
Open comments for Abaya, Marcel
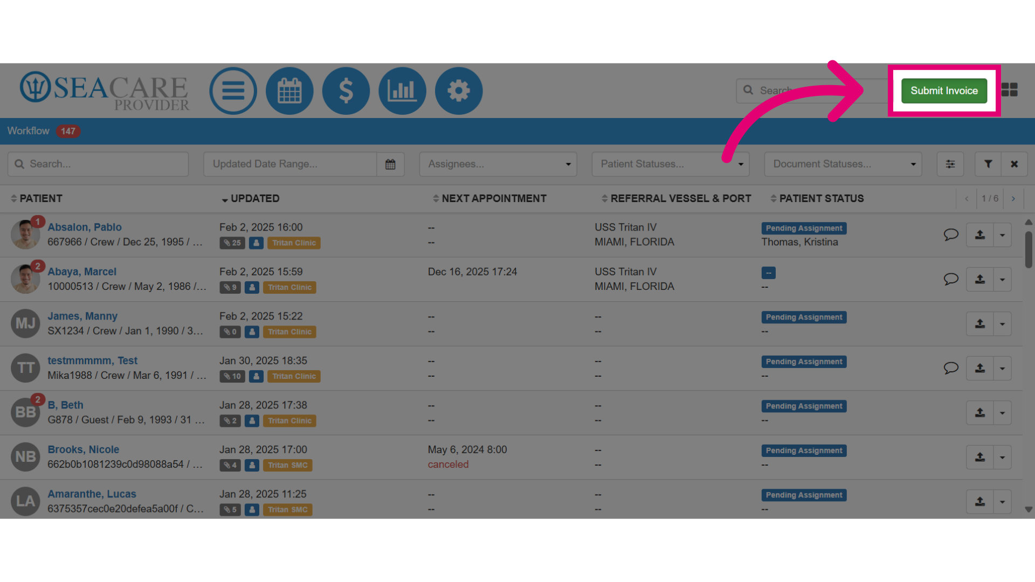[x=951, y=279]
